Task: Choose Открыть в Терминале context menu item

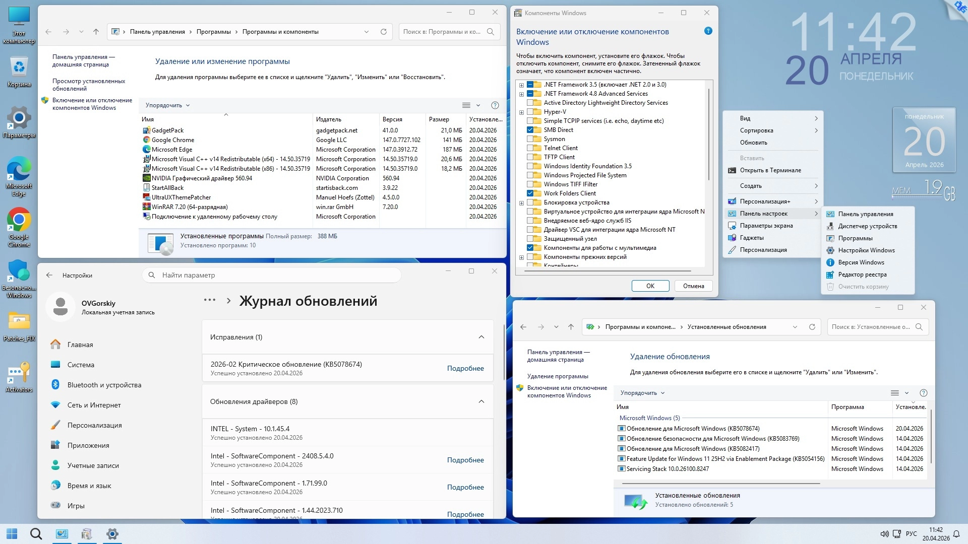Action: [x=770, y=170]
